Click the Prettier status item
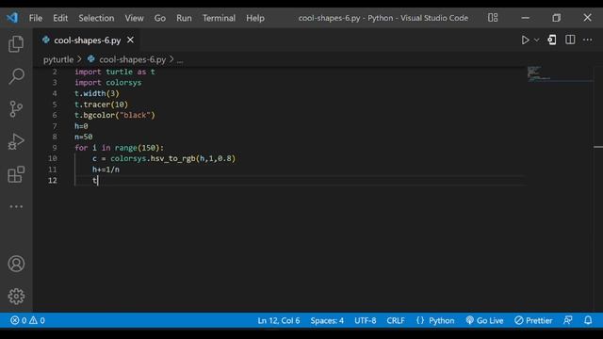Screen dimensions: 603x339 point(533,320)
